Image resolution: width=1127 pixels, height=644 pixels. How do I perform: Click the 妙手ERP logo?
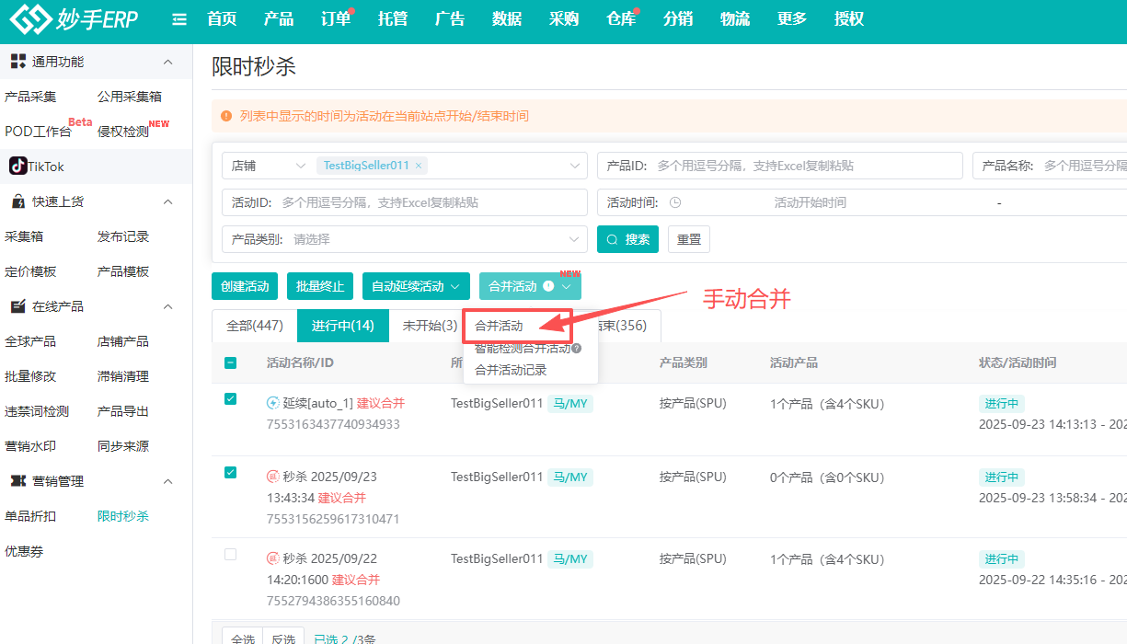pyautogui.click(x=74, y=18)
